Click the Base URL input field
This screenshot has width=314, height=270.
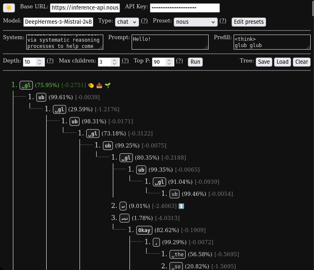click(x=85, y=8)
